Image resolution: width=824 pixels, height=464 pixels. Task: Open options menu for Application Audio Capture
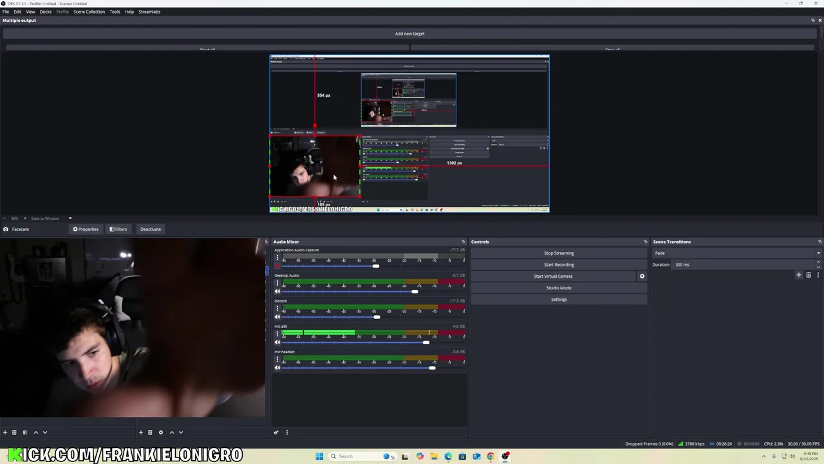point(277,258)
